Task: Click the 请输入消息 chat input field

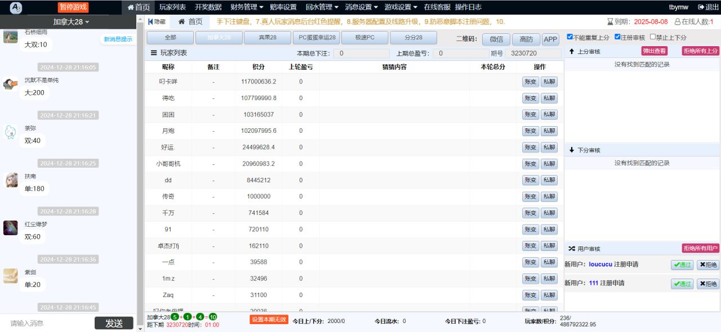Action: [48, 323]
